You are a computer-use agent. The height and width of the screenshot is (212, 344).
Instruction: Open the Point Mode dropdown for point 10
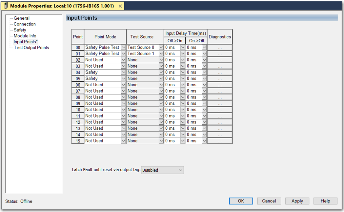(123, 110)
